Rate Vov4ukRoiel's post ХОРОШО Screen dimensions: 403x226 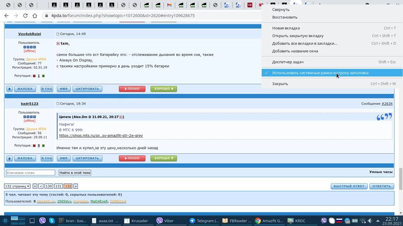(164, 89)
